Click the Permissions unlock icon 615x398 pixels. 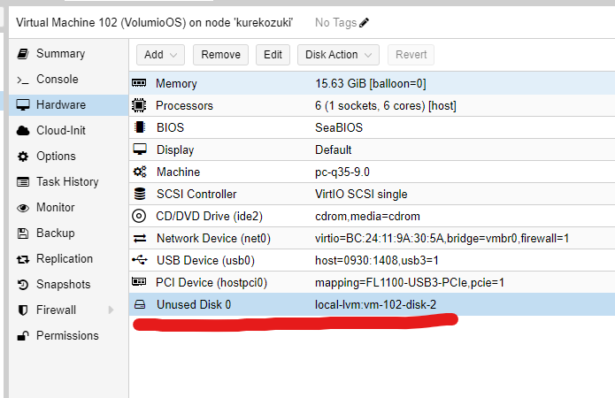tap(23, 336)
